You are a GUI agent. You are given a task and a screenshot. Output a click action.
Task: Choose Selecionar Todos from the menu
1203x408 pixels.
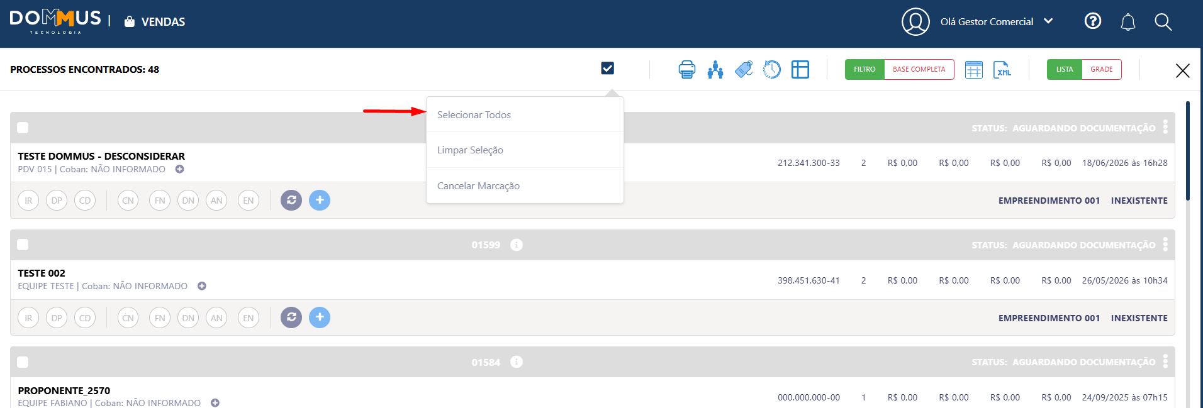(x=525, y=114)
